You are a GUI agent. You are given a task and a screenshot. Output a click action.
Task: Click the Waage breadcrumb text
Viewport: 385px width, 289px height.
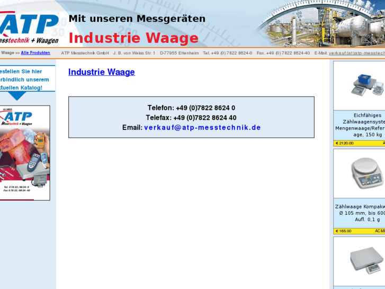(7, 53)
